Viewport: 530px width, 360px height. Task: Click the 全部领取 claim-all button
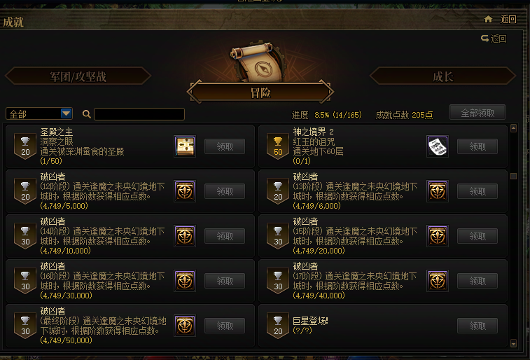tap(477, 113)
